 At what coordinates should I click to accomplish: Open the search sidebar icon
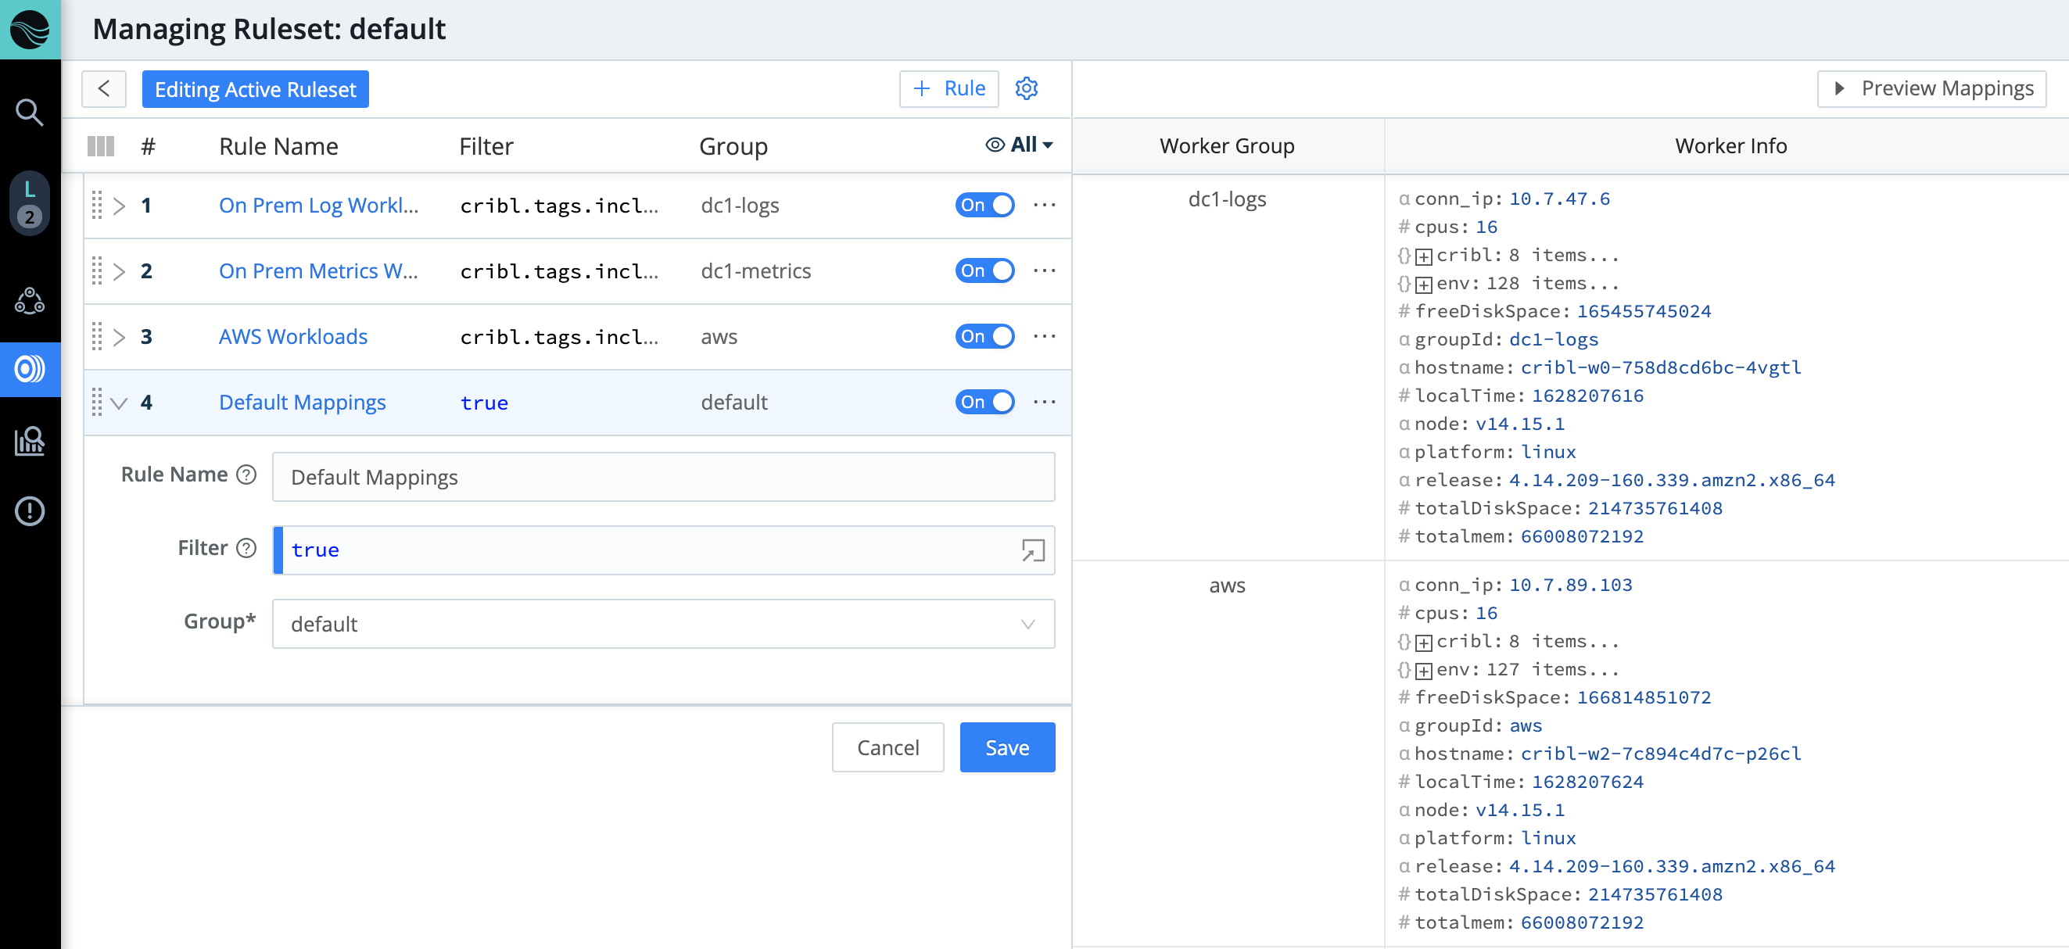tap(30, 113)
